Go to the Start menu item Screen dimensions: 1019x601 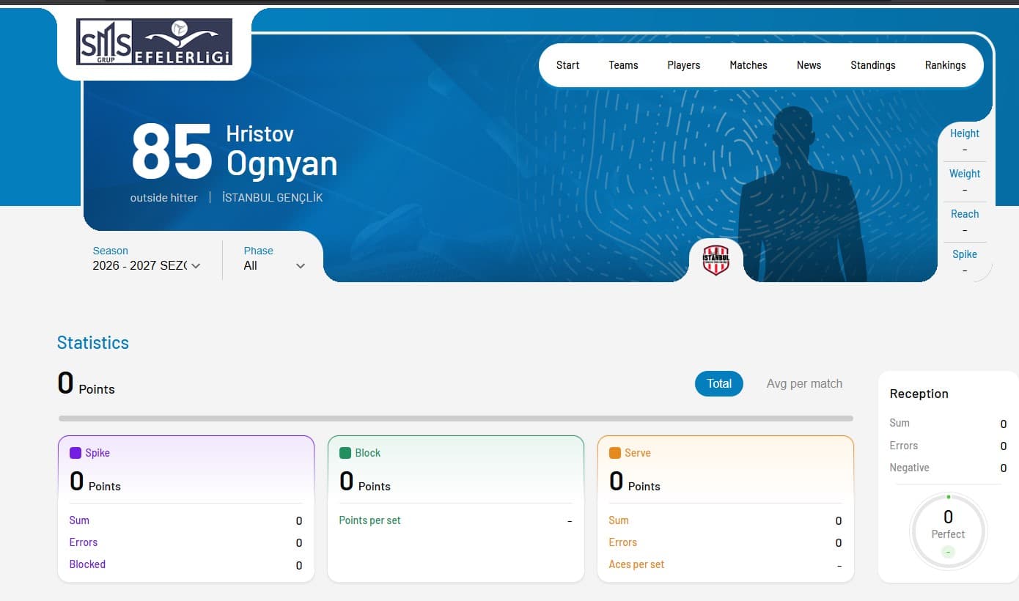click(x=567, y=65)
